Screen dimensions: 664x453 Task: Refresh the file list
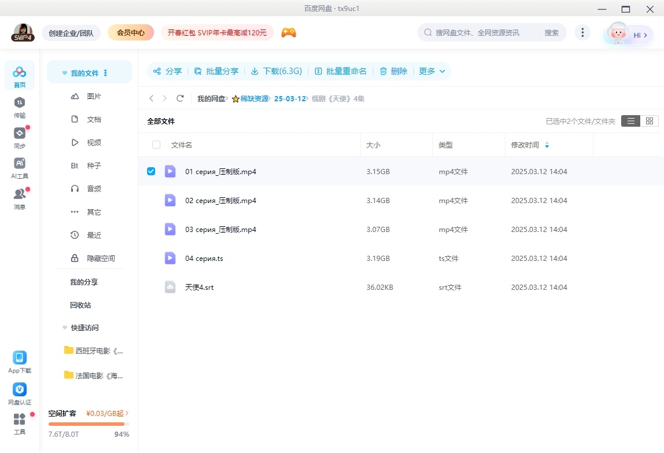pos(180,98)
